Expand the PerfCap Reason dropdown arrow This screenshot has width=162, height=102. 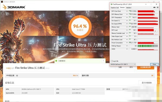point(127,46)
